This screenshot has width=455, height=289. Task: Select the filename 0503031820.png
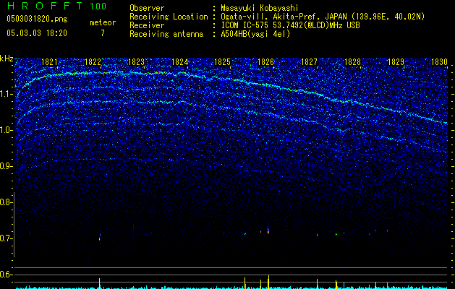tap(37, 20)
